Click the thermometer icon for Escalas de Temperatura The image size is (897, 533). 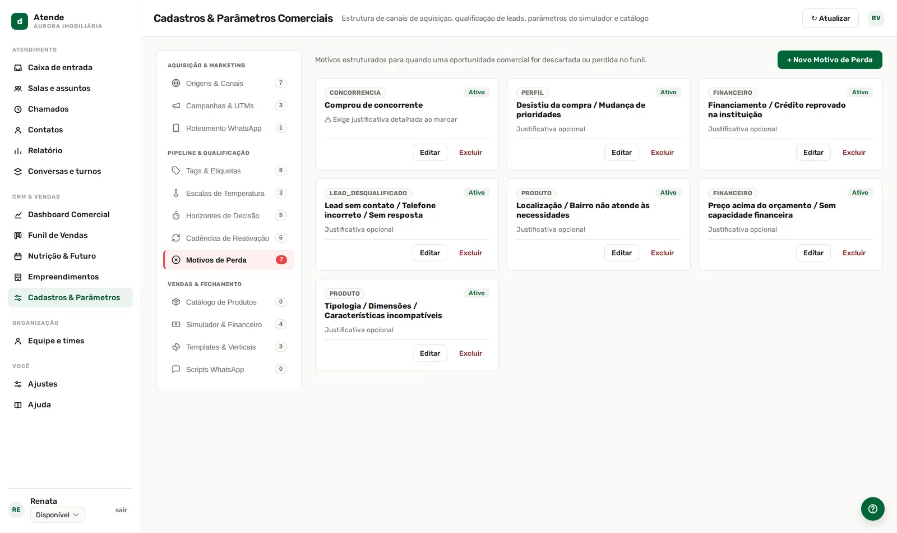(176, 193)
